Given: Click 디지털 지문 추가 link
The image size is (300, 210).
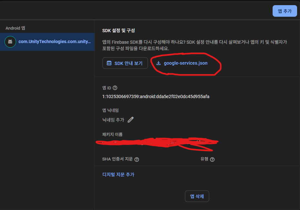Looking at the screenshot, I should point(118,175).
